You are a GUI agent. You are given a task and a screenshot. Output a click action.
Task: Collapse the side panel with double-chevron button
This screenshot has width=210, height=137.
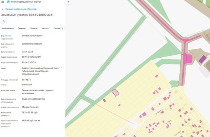[68, 2]
